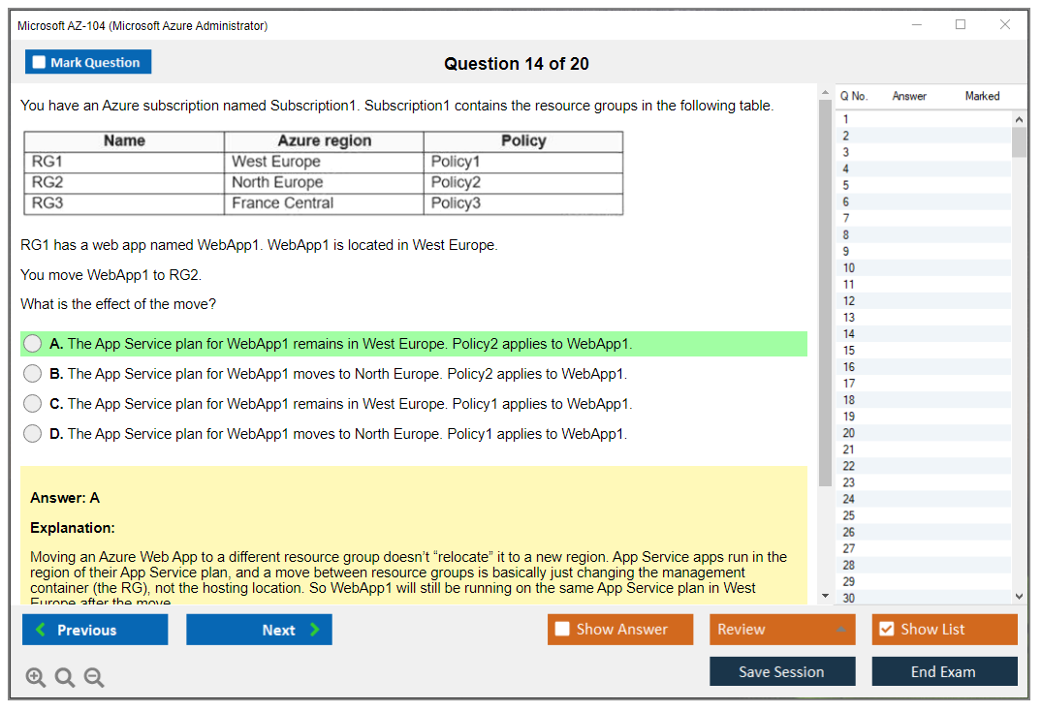The height and width of the screenshot is (712, 1042).
Task: Click the zoom in magnifier icon
Action: pyautogui.click(x=36, y=677)
